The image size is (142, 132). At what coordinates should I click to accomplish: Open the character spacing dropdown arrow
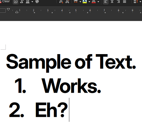(80, 2)
